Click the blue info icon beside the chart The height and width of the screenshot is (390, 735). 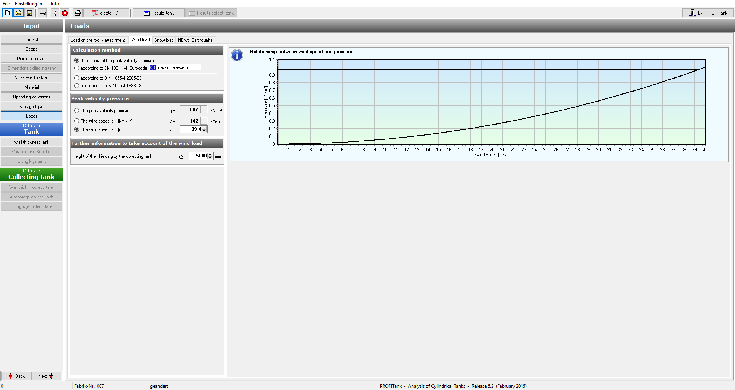click(x=237, y=55)
